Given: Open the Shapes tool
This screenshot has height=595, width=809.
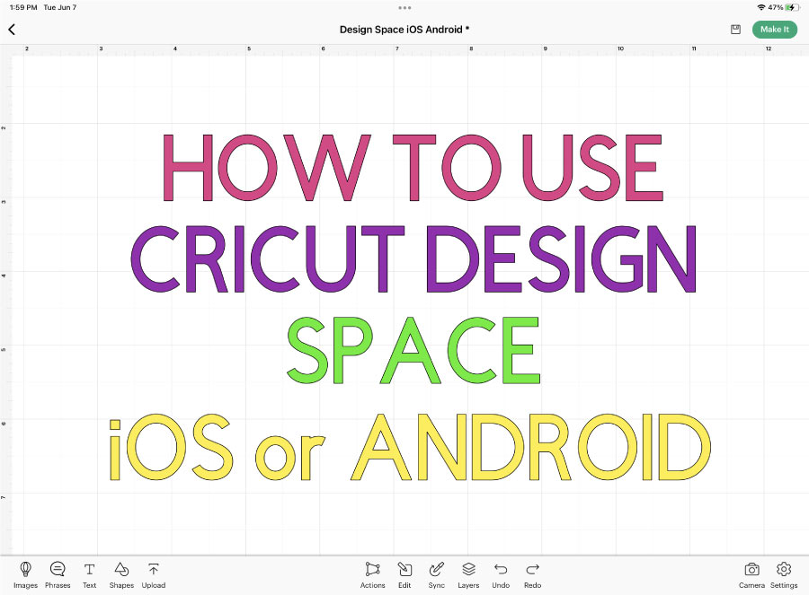Looking at the screenshot, I should [x=121, y=574].
